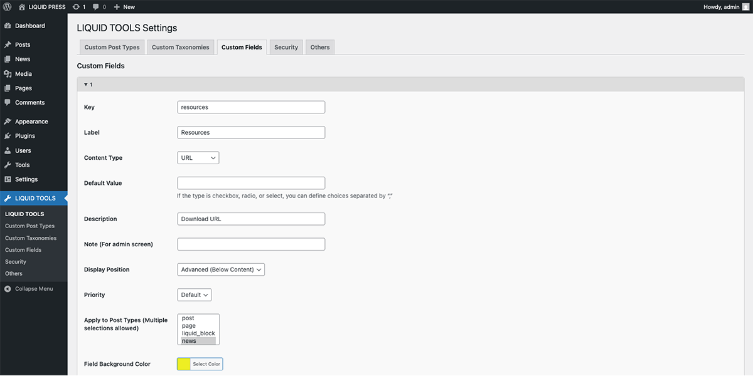Go to Custom Post Types submenu link
The width and height of the screenshot is (753, 376).
pos(29,226)
